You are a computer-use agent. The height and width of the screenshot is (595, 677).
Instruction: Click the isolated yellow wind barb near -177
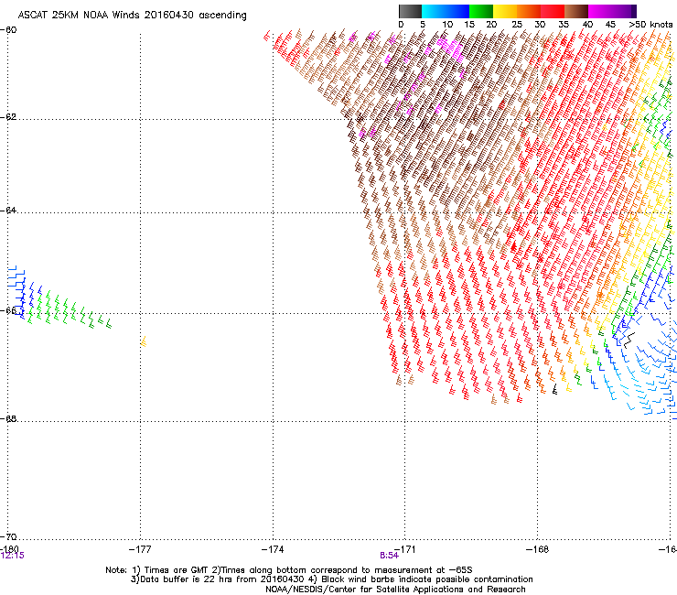pos(144,341)
